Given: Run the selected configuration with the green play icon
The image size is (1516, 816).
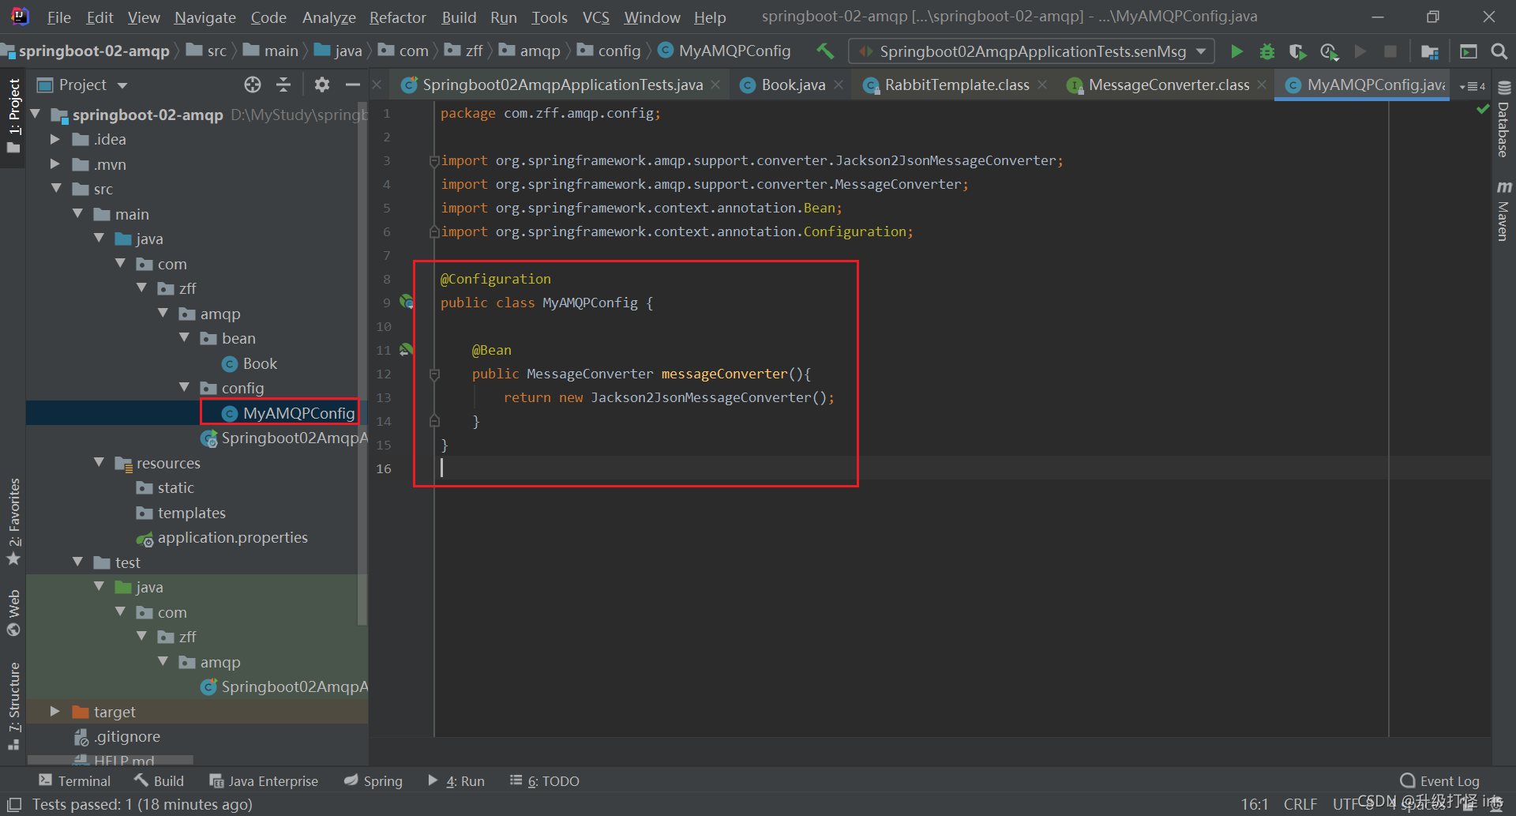Looking at the screenshot, I should point(1236,51).
